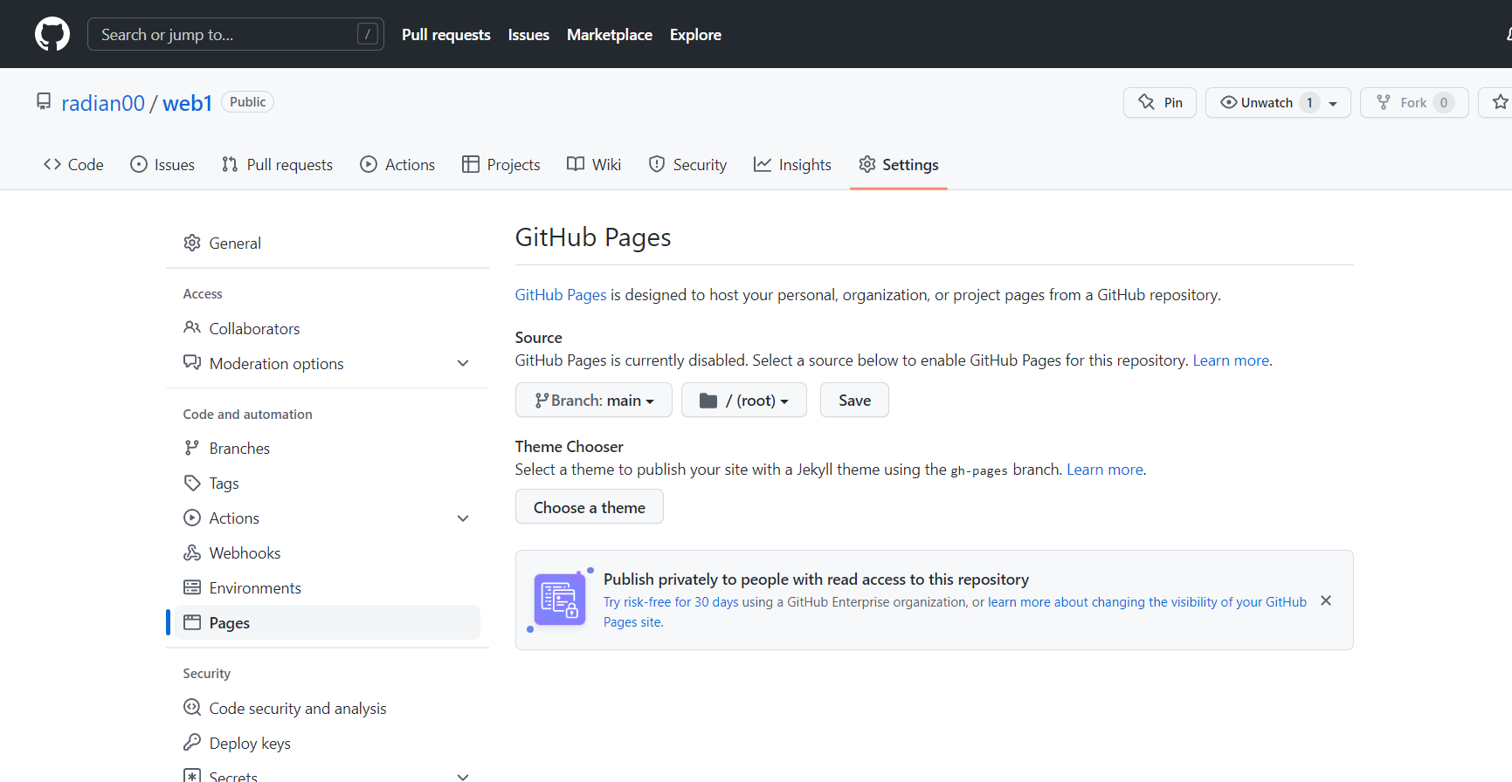1512x782 pixels.
Task: Open Pull requests in top navigation bar
Action: (446, 34)
